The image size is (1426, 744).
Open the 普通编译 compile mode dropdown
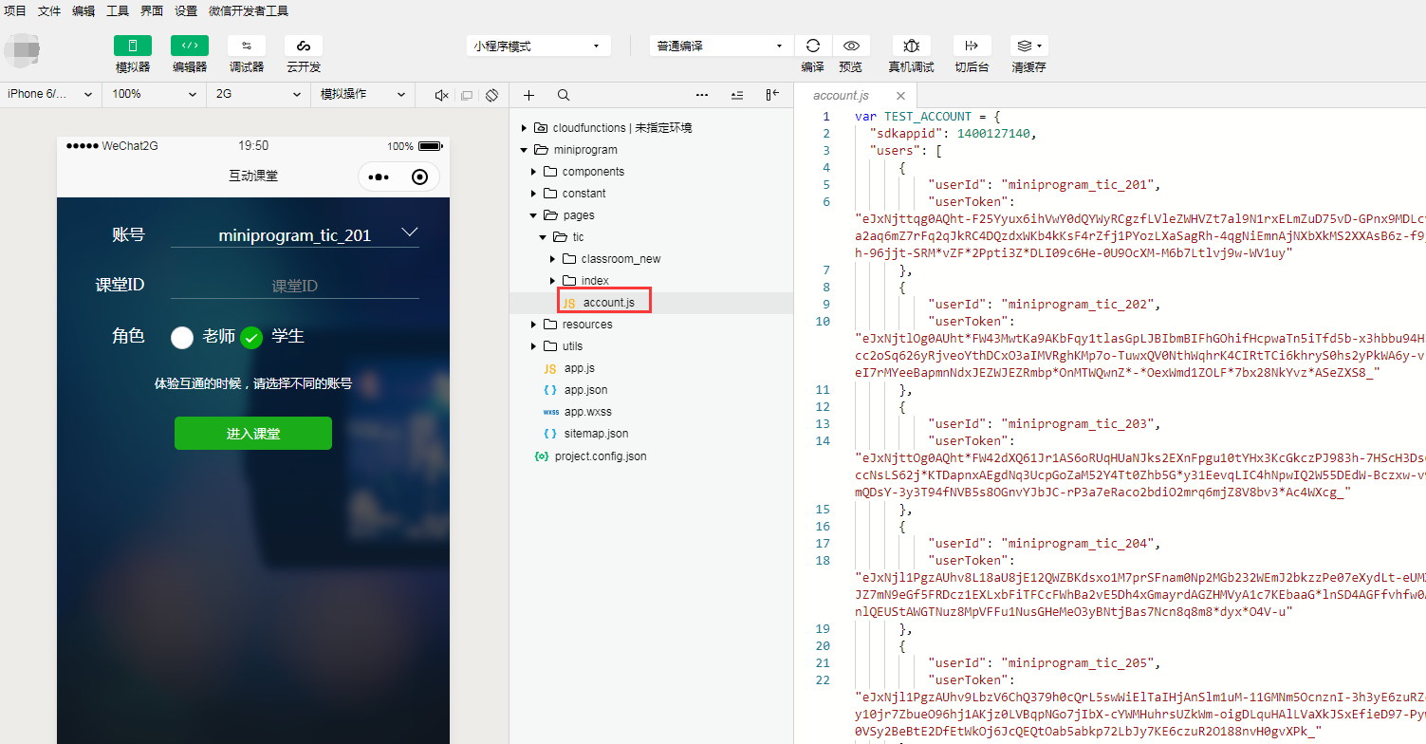click(721, 46)
